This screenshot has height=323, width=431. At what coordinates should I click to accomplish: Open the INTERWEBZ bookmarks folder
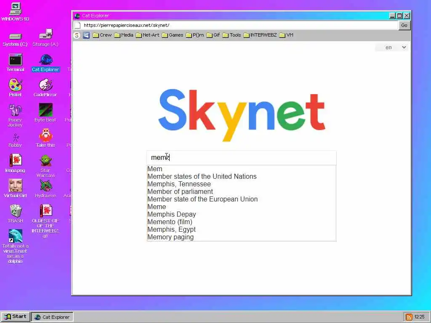click(260, 35)
